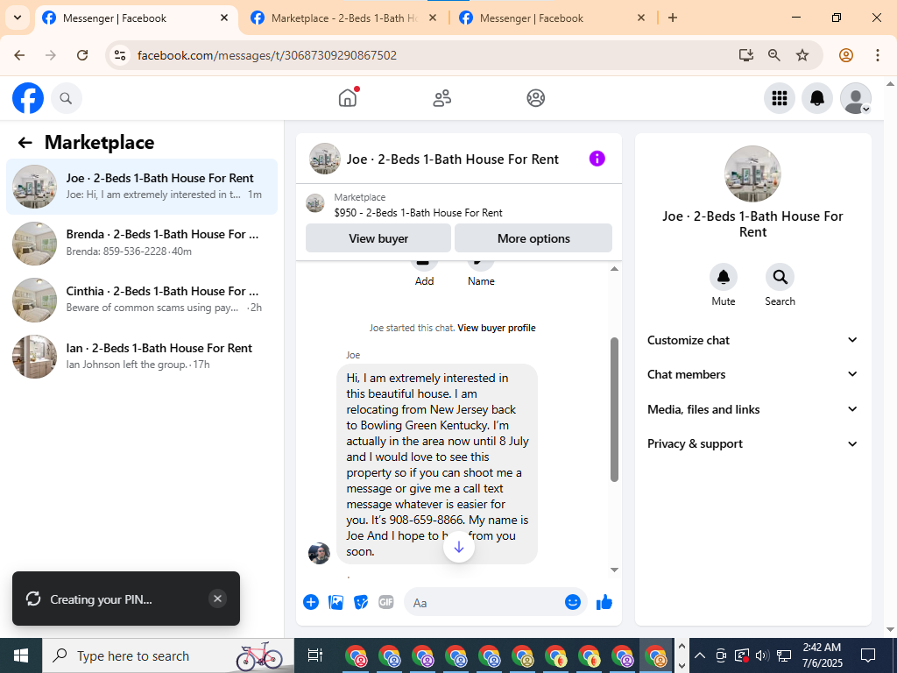Open the account profile avatar menu

pyautogui.click(x=855, y=98)
